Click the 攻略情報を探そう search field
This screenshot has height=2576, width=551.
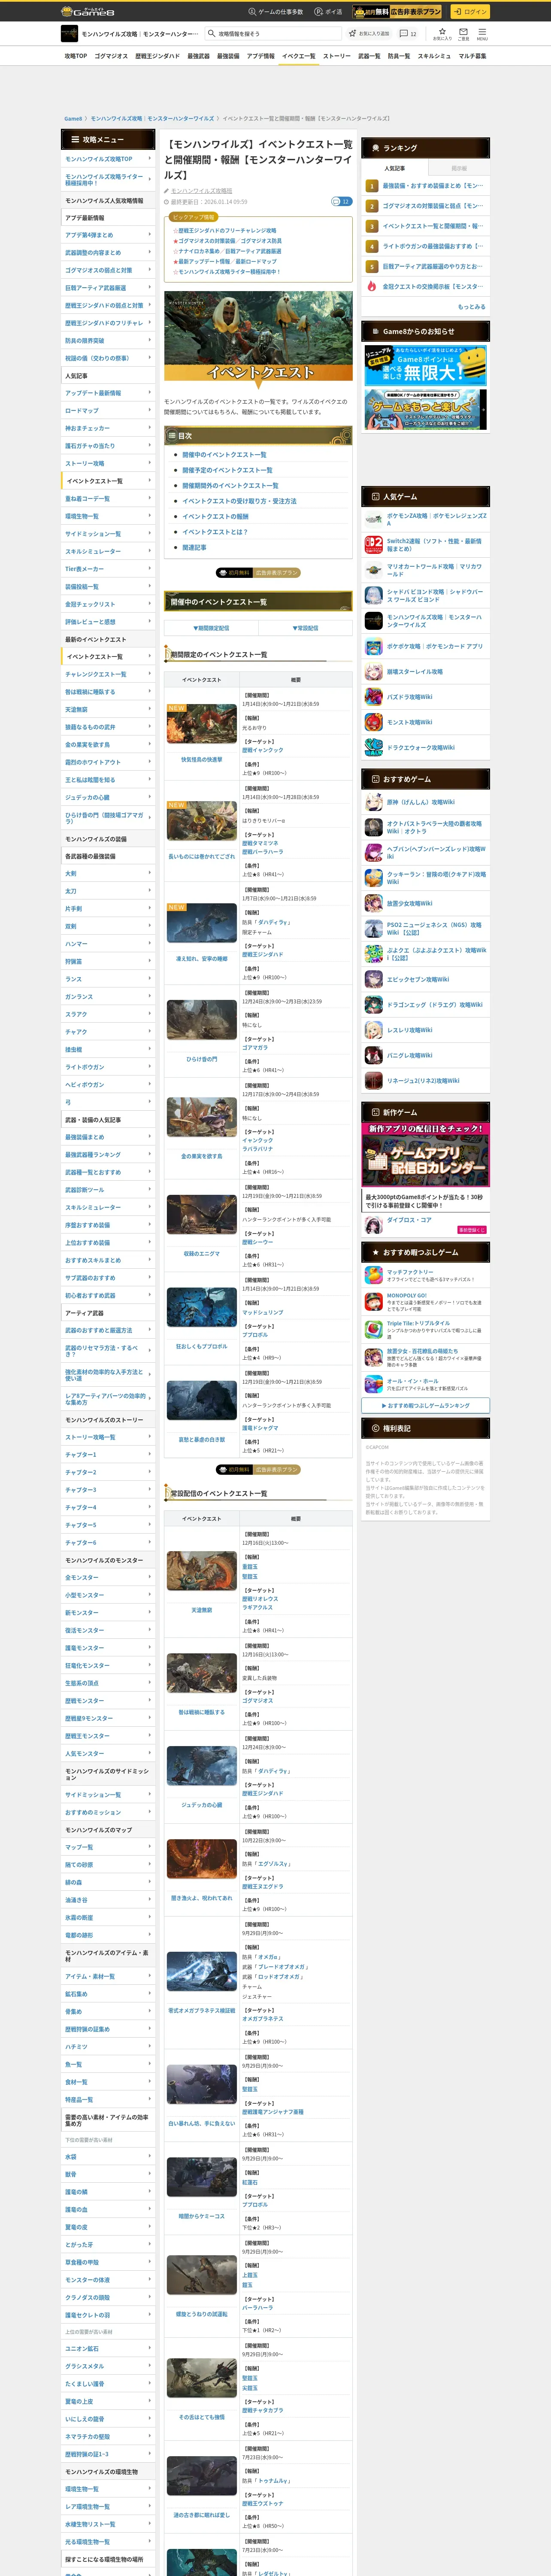tap(273, 34)
